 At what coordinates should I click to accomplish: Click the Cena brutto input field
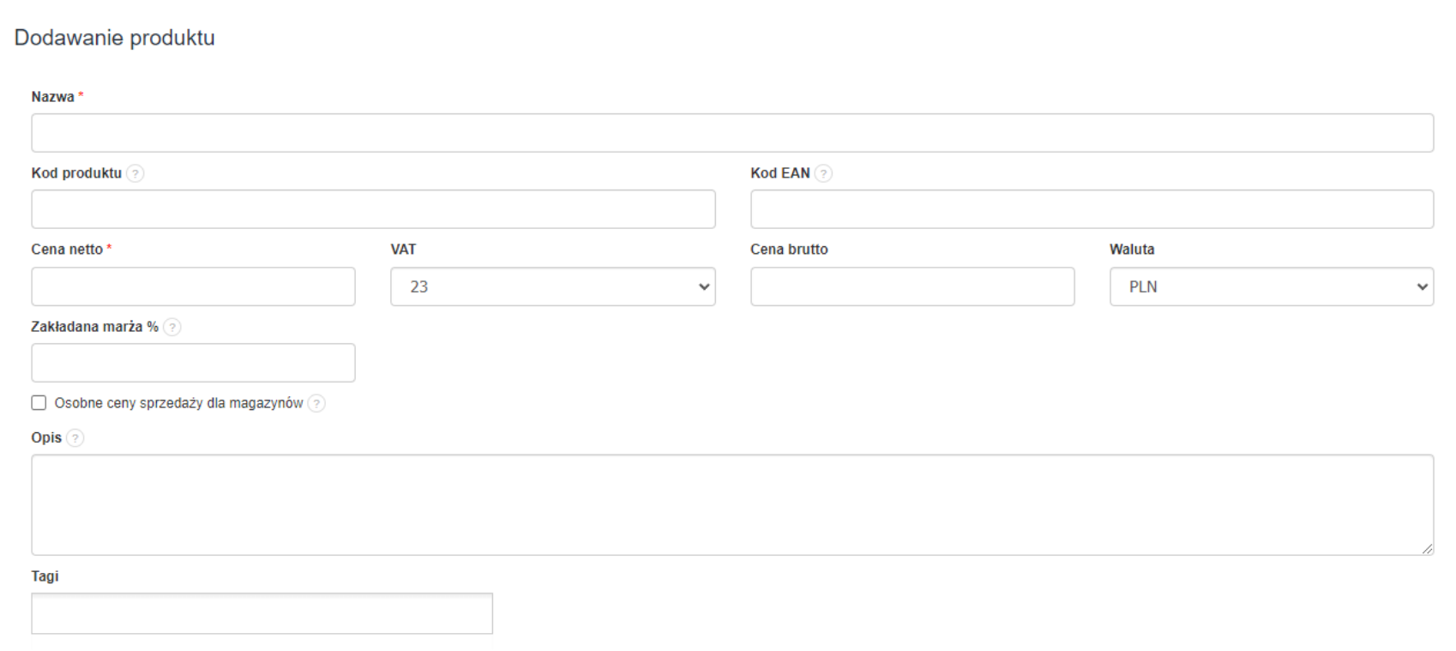912,286
